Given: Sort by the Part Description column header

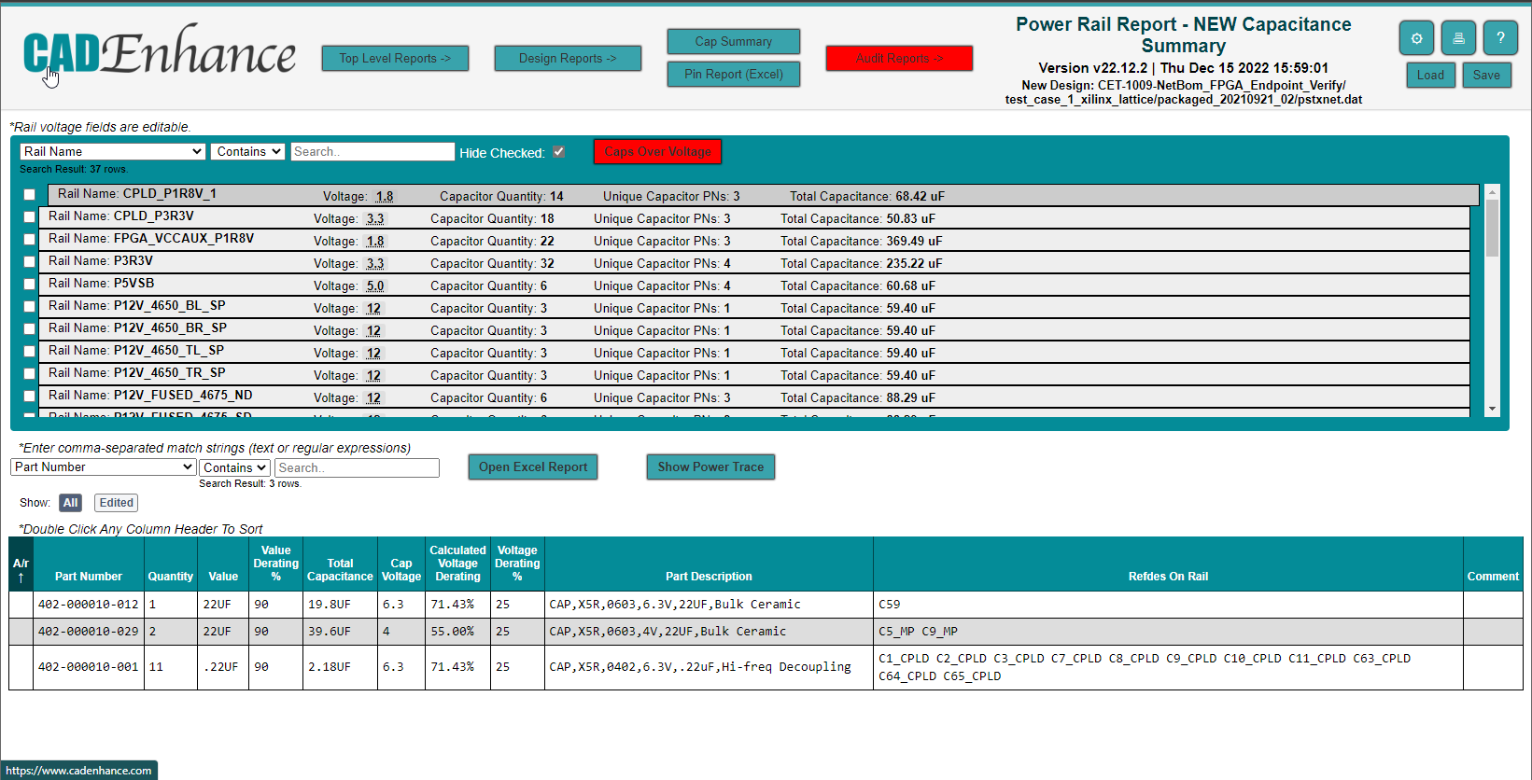Looking at the screenshot, I should coord(709,564).
